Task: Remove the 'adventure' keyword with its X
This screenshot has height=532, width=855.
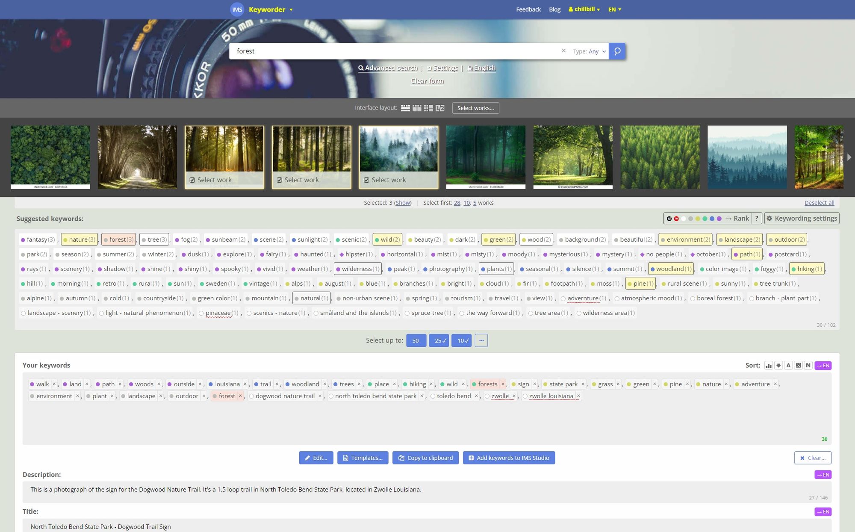Action: [x=775, y=384]
